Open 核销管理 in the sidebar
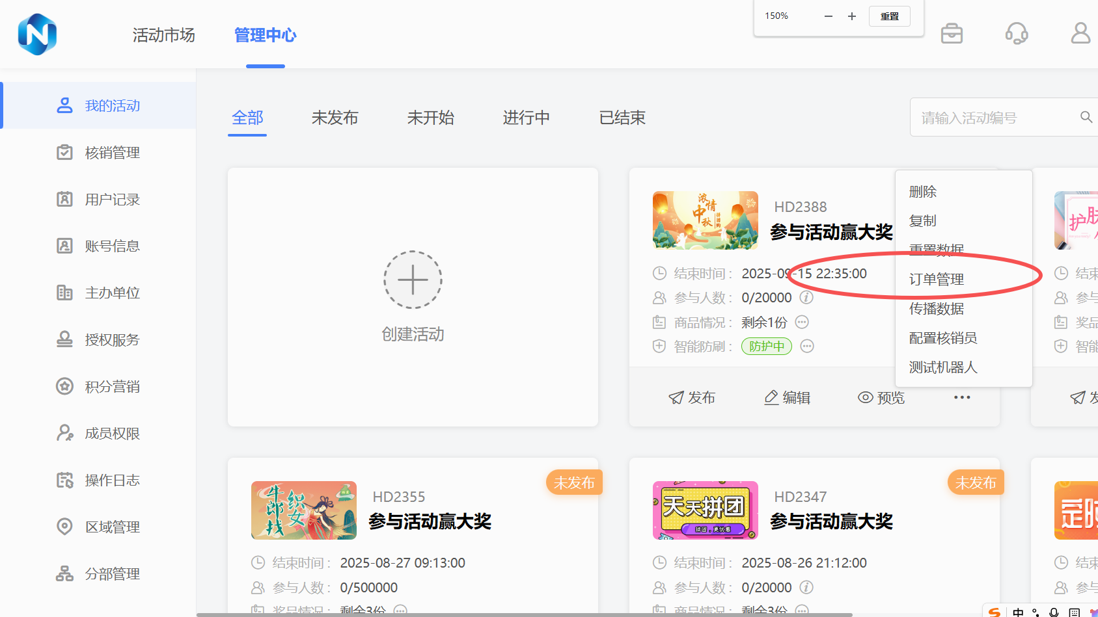The image size is (1098, 617). click(x=112, y=153)
